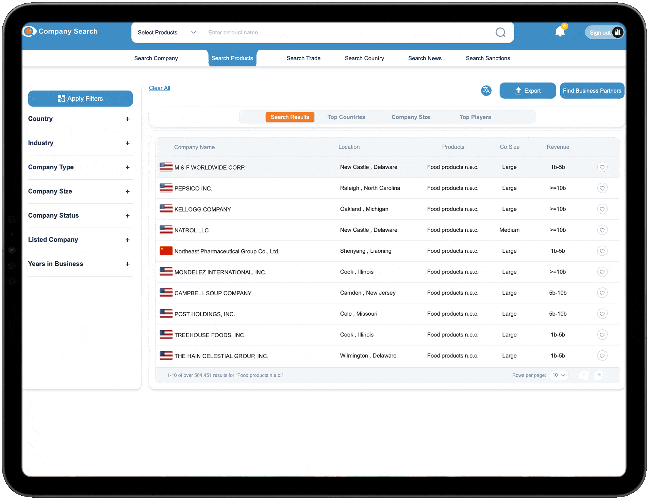The width and height of the screenshot is (647, 498).
Task: Show the Top Players view
Action: pos(475,117)
